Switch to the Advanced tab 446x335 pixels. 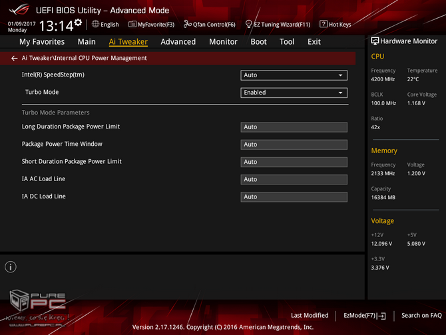point(178,41)
